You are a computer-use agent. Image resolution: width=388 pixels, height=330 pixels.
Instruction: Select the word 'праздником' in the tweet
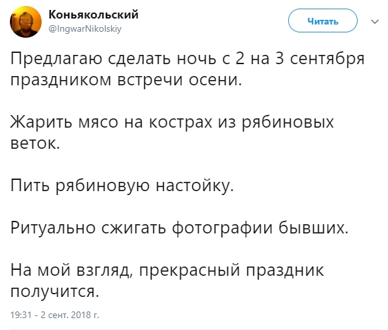61,81
